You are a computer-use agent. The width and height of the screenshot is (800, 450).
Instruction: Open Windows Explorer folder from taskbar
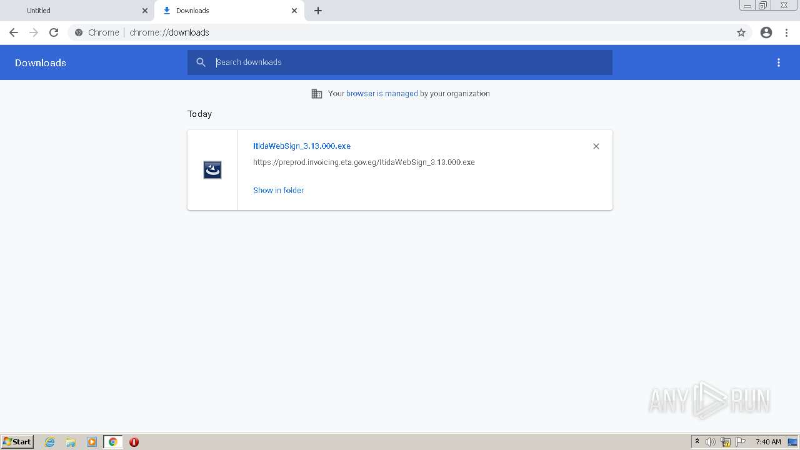(x=71, y=442)
